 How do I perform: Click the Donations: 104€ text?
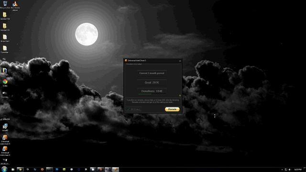coord(152,91)
